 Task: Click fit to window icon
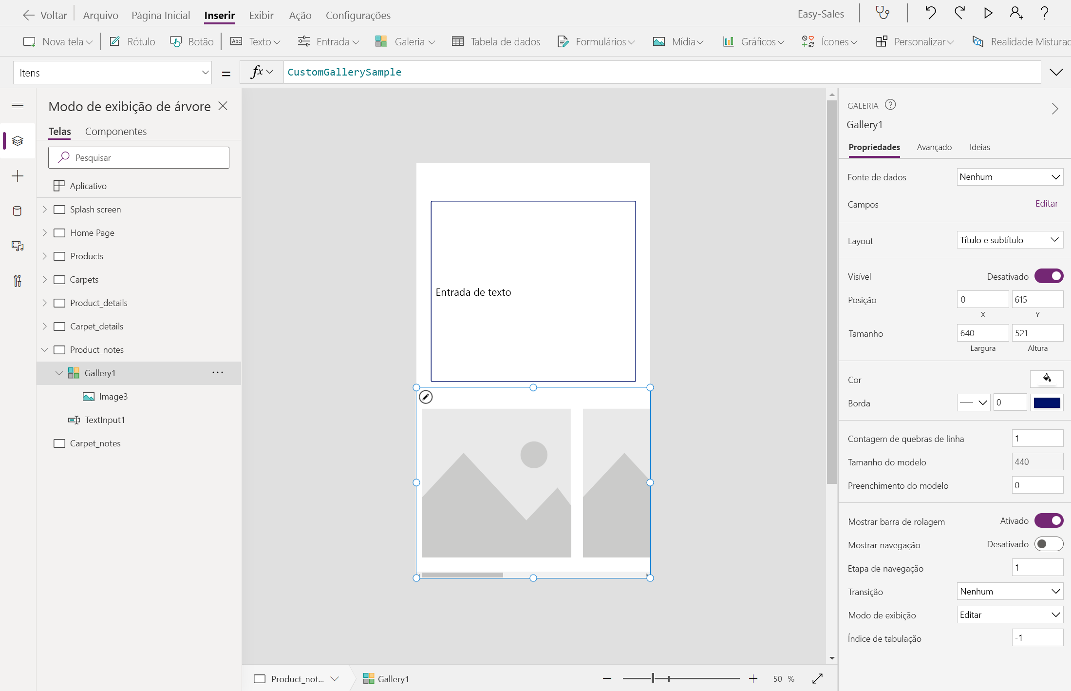coord(818,679)
